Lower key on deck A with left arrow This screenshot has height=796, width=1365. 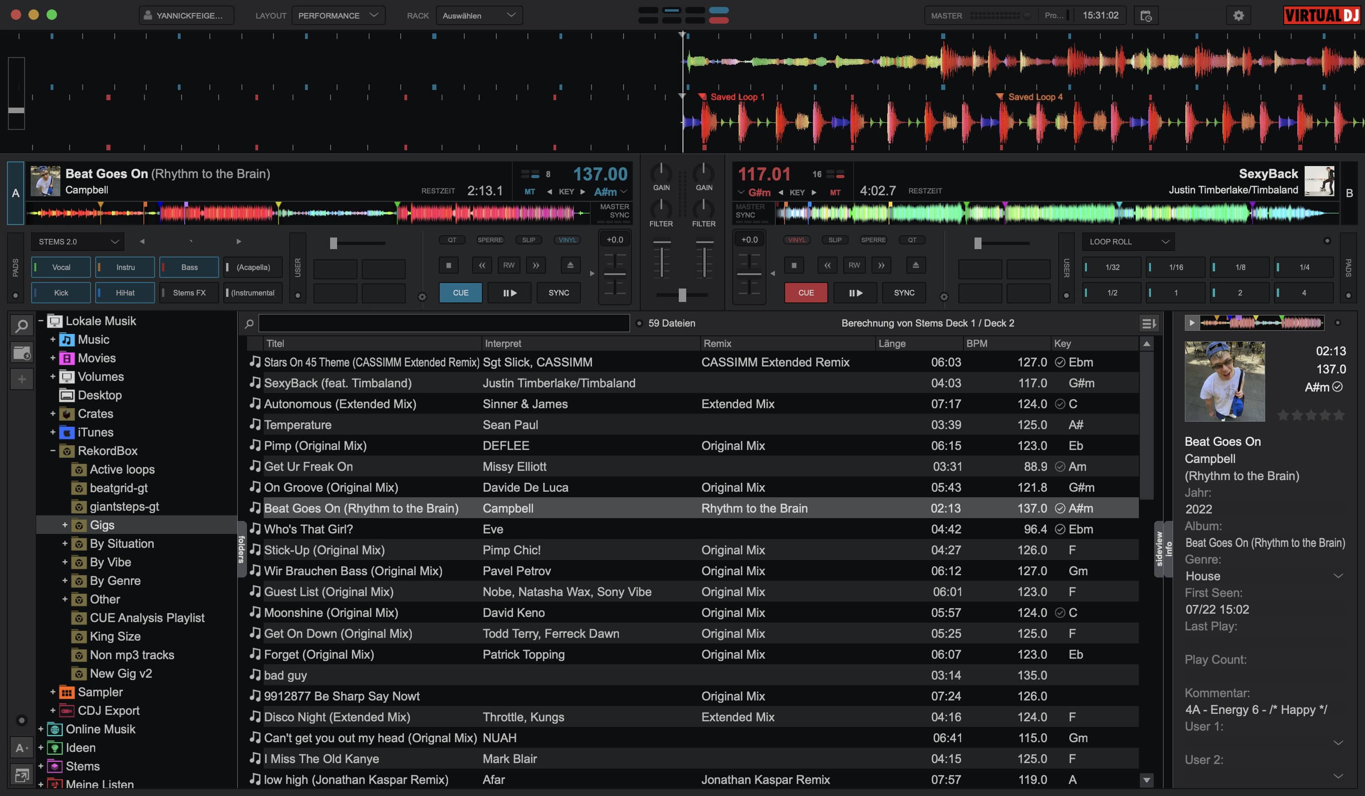(549, 192)
